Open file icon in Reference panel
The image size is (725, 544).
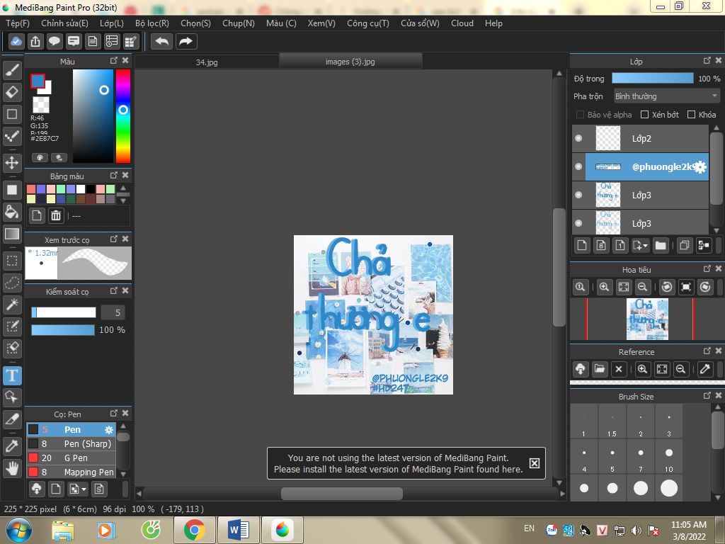[599, 369]
